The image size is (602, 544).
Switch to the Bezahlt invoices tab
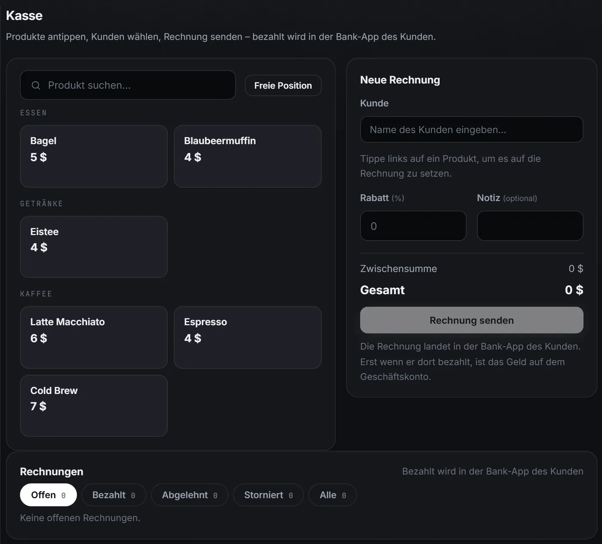pos(114,495)
